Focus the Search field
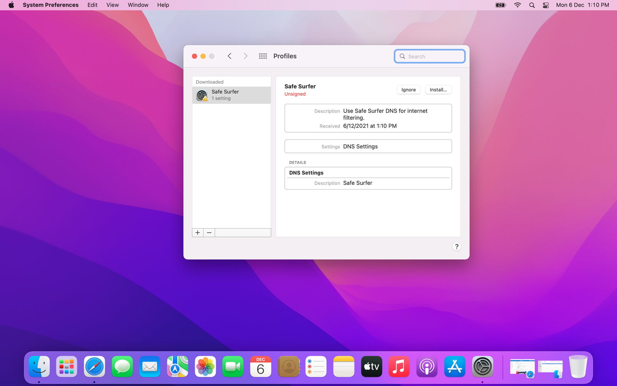Screen dimensions: 617x386 [x=430, y=56]
